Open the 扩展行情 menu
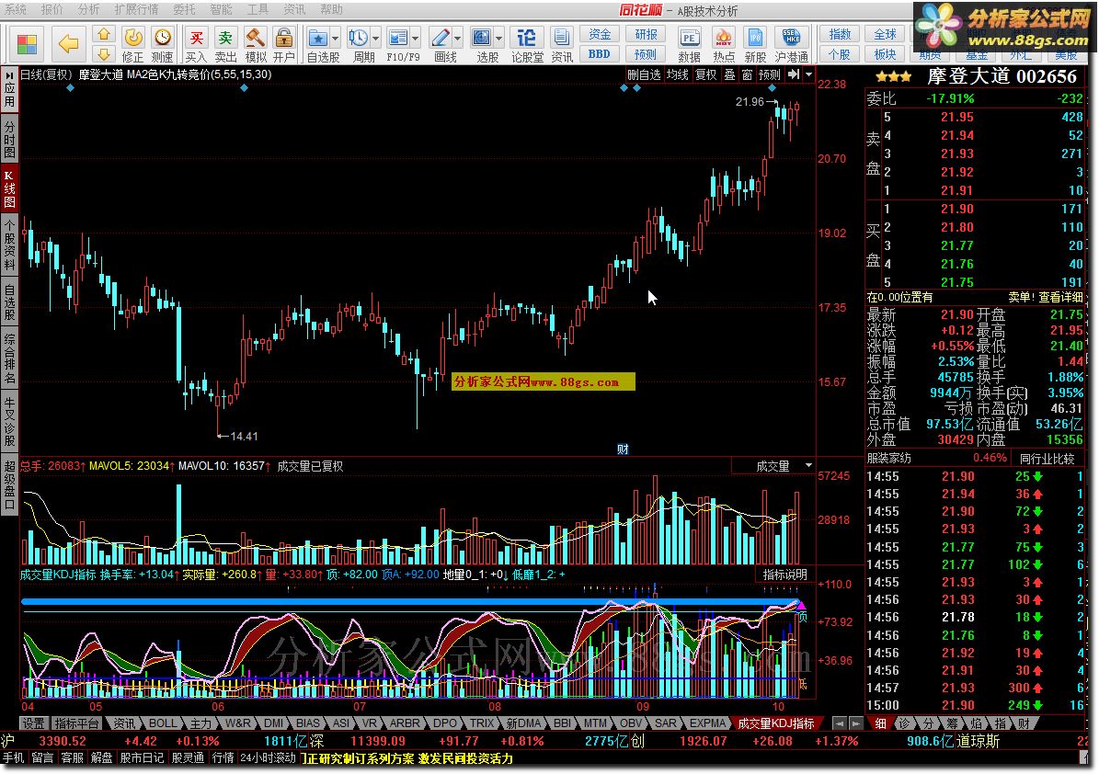 [137, 10]
